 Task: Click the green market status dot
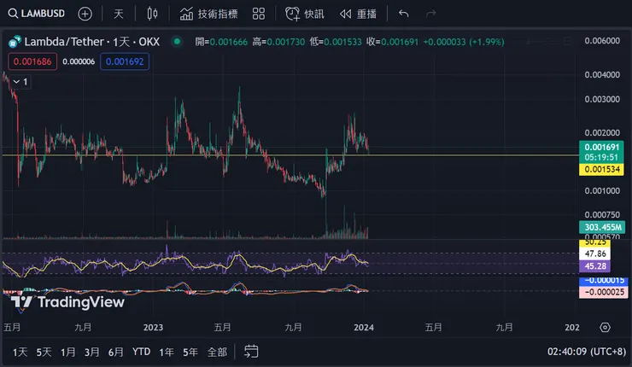click(177, 42)
